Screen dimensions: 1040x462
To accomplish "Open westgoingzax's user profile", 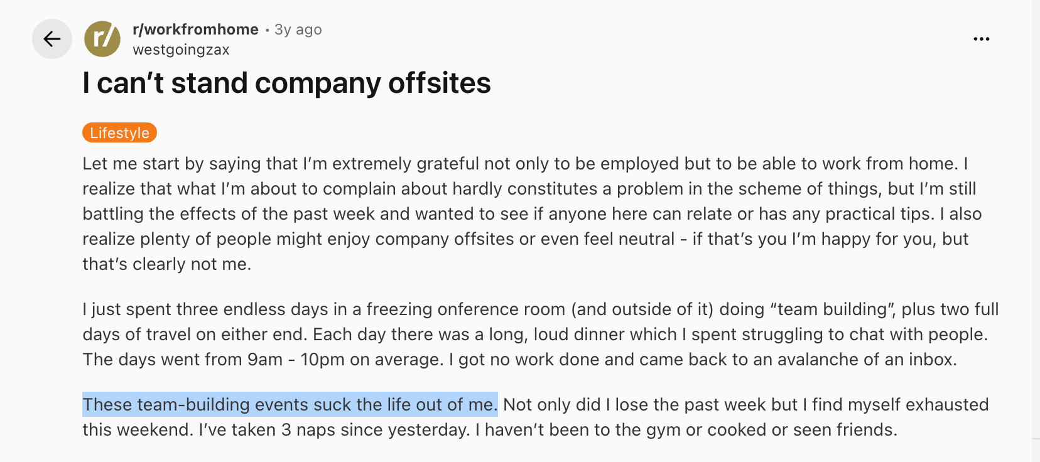I will click(x=181, y=50).
